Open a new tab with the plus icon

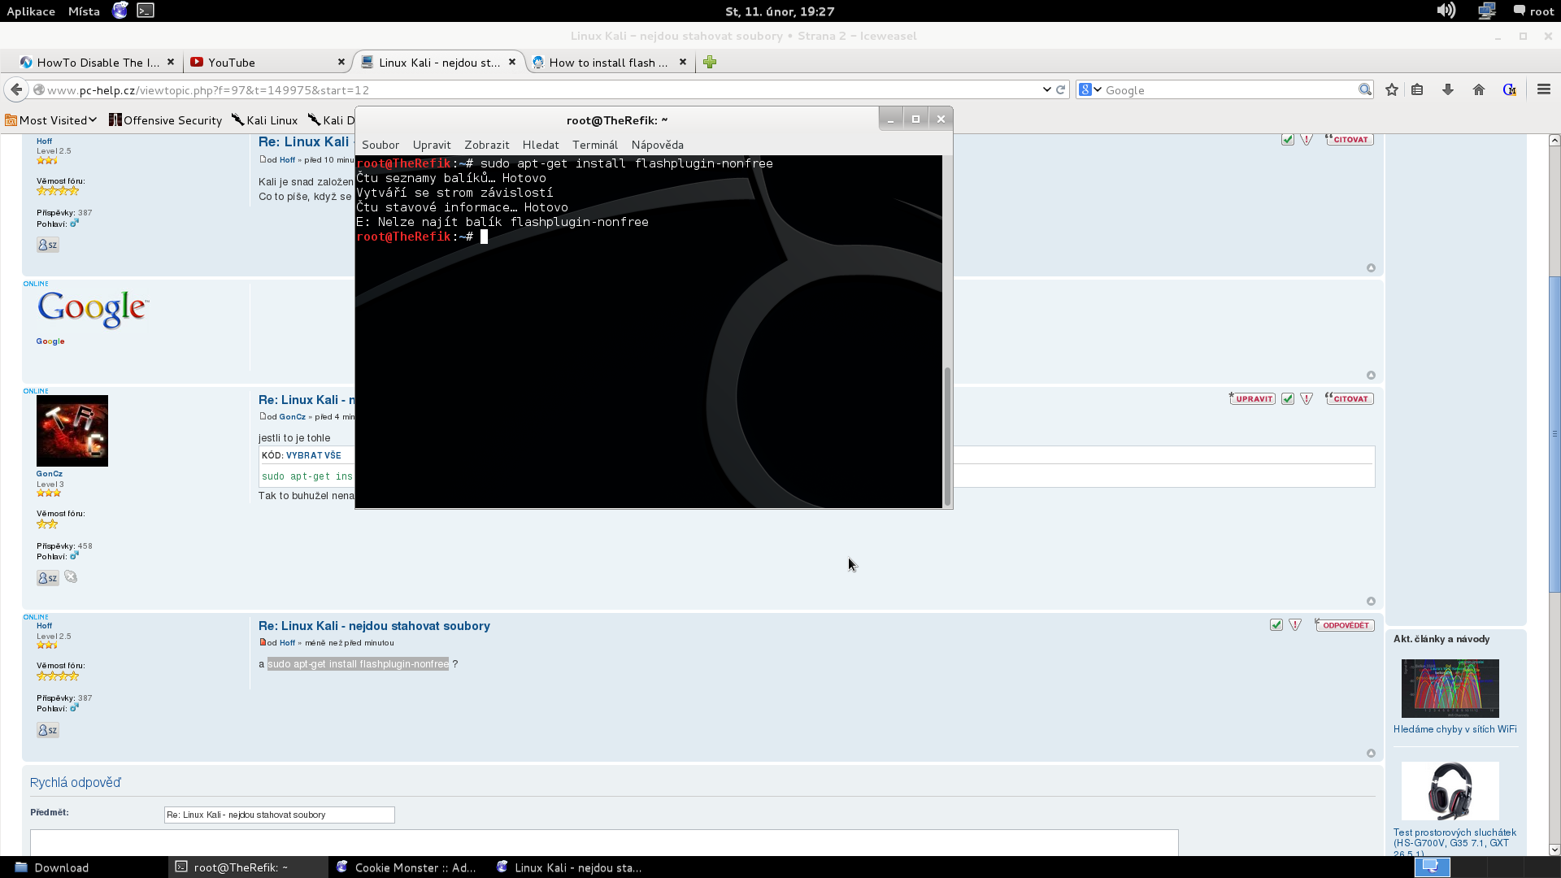[710, 63]
